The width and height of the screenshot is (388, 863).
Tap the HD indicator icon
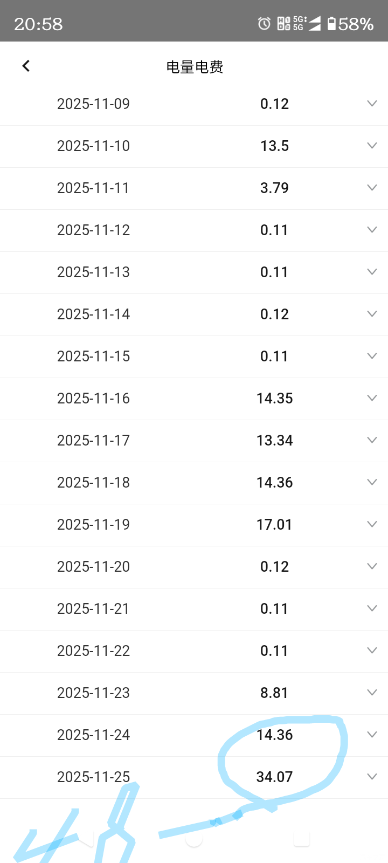point(283,24)
